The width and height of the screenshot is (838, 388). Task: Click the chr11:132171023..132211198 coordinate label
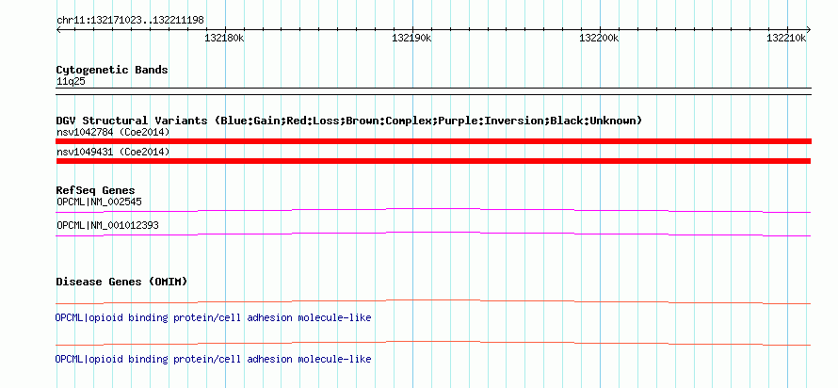[x=130, y=20]
